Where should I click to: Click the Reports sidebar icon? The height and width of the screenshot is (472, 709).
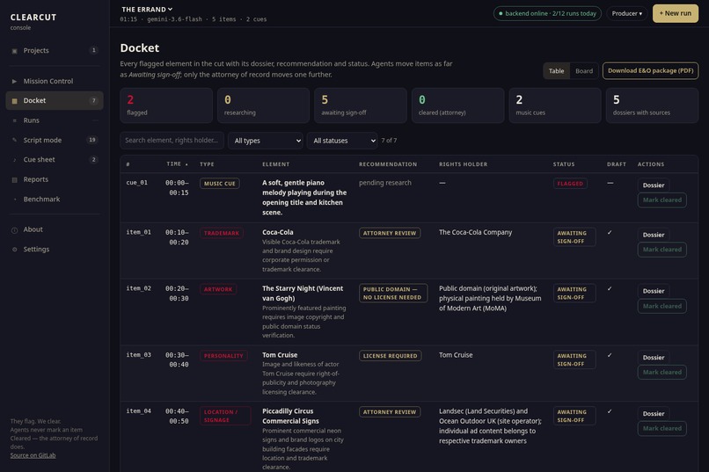tap(14, 180)
